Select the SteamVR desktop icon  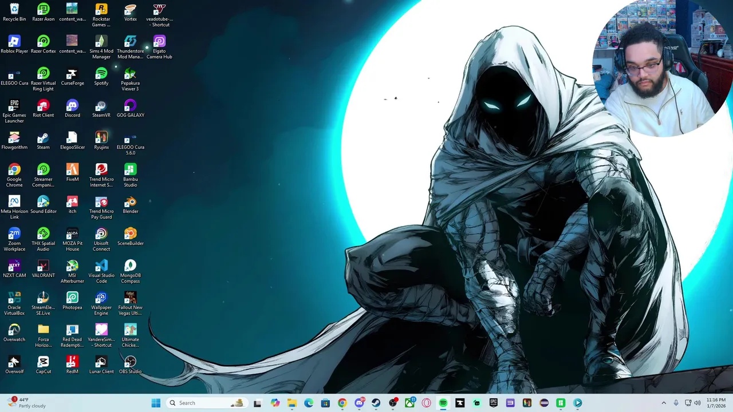pos(101,109)
